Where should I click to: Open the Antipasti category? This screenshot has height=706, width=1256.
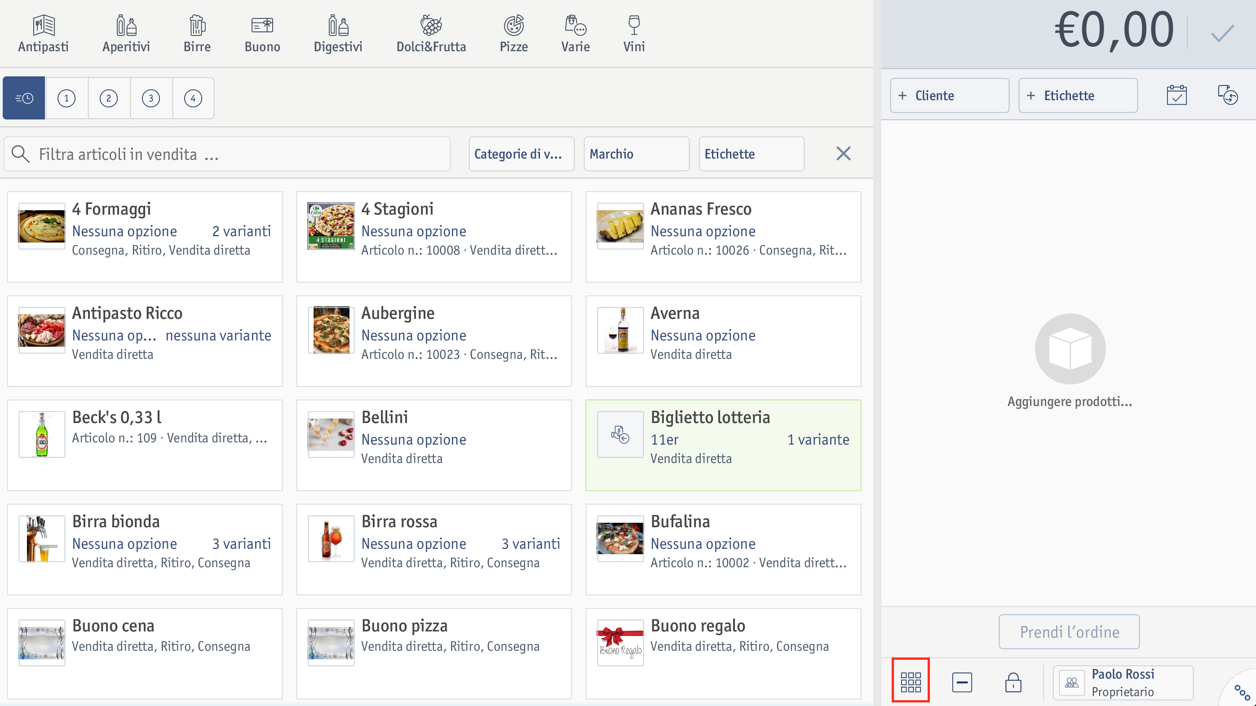click(x=43, y=34)
